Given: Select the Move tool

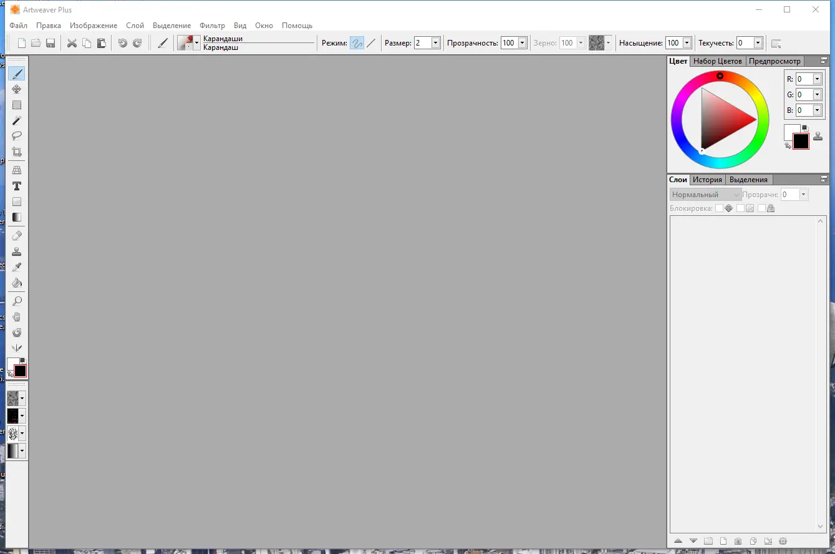Looking at the screenshot, I should click(17, 89).
